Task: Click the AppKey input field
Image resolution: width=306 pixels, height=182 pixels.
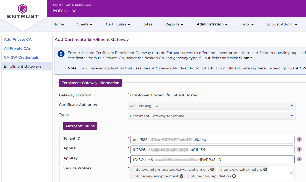Action: point(256,159)
